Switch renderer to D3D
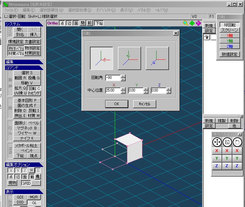The image size is (245, 207). [20, 202]
